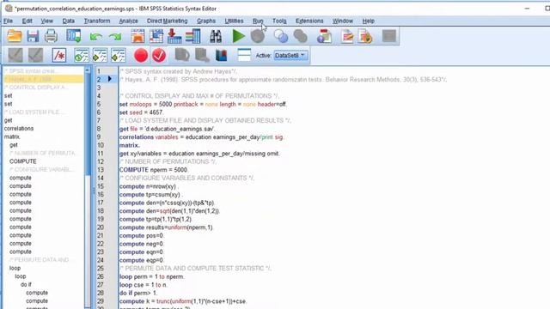Viewport: 550px width, 309px height.
Task: Click the Go to Data icon
Action: [137, 36]
